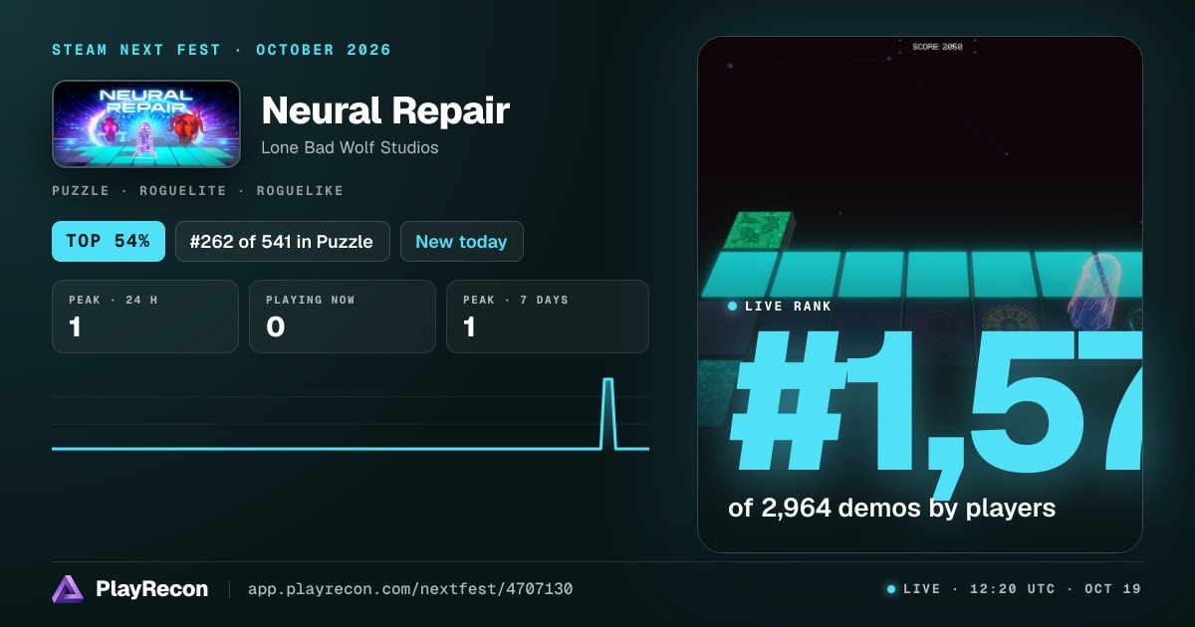Click the TOP 54% badge

pos(109,241)
